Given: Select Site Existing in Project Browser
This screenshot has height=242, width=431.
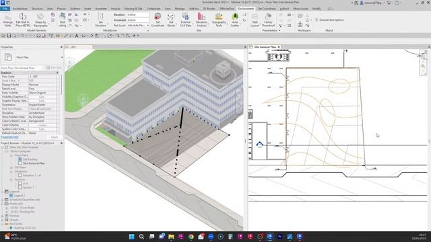Looking at the screenshot, I should pos(30,159).
